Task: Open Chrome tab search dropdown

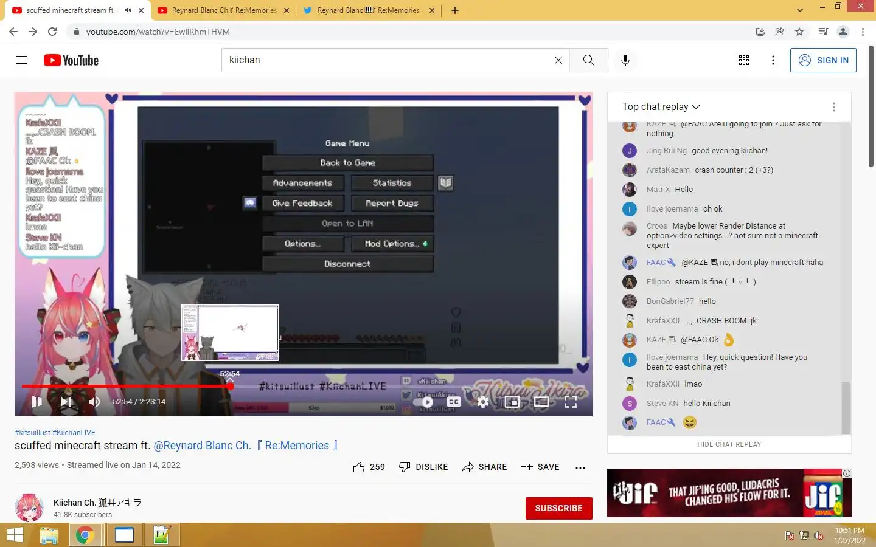Action: pyautogui.click(x=799, y=10)
